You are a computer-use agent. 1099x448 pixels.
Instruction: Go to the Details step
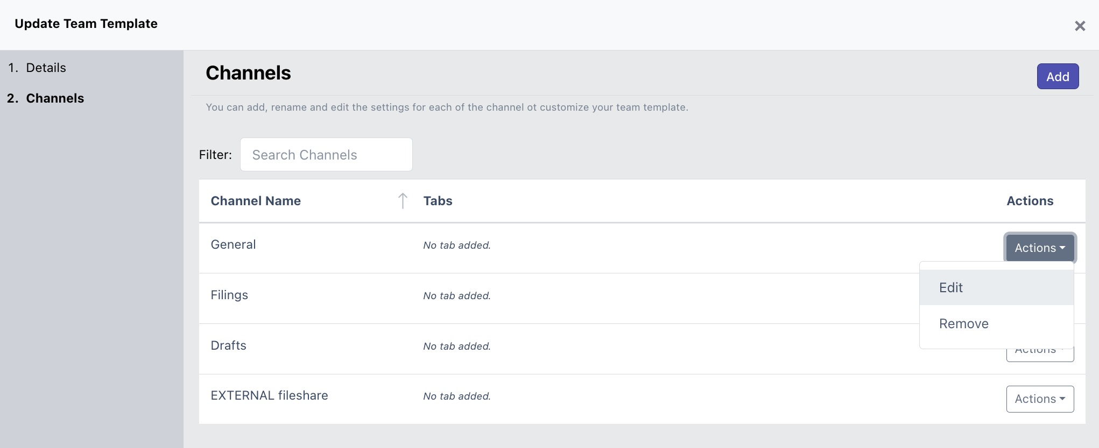46,68
